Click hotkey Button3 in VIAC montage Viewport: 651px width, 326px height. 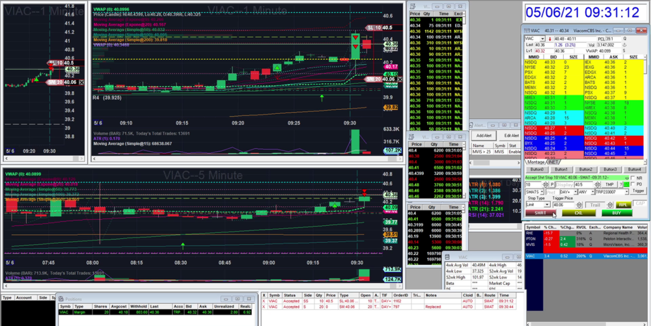[611, 170]
